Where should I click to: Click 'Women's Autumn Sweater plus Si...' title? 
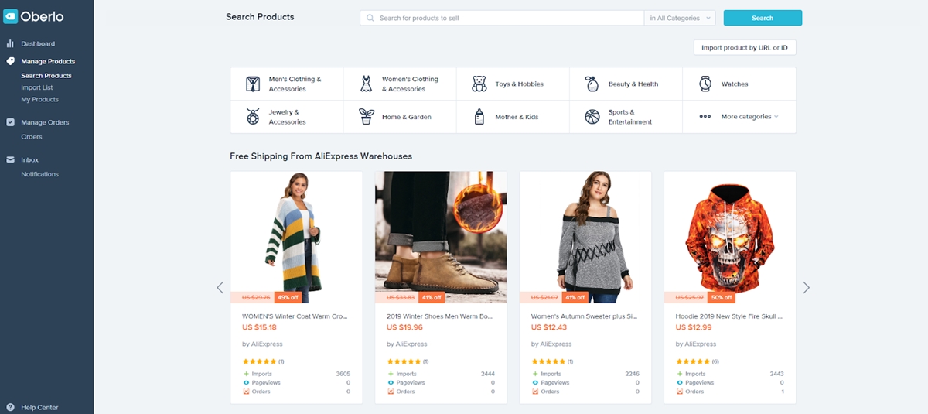[585, 316]
